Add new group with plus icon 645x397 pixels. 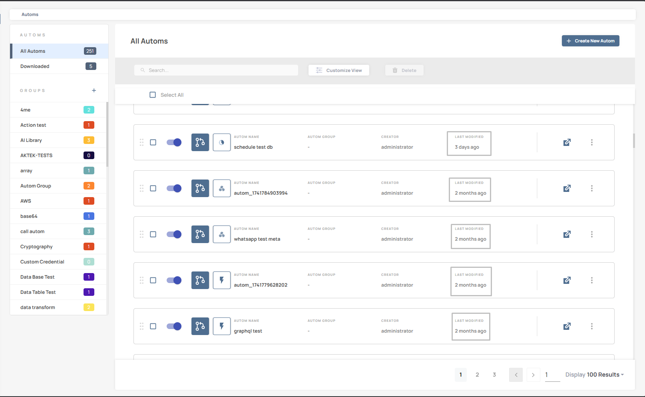coord(94,90)
